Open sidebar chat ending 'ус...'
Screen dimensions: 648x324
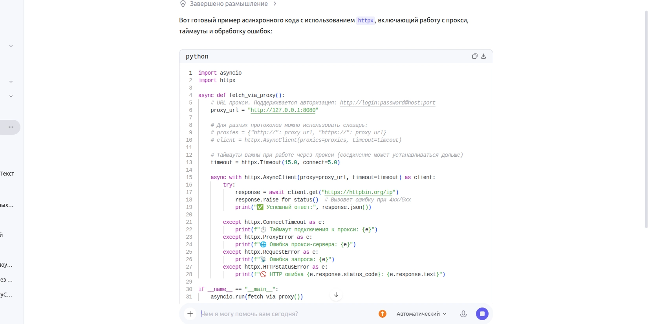point(7,295)
